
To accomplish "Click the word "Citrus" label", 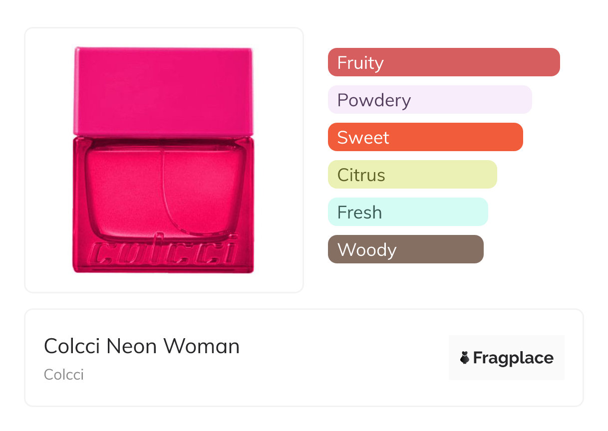I will pyautogui.click(x=361, y=175).
